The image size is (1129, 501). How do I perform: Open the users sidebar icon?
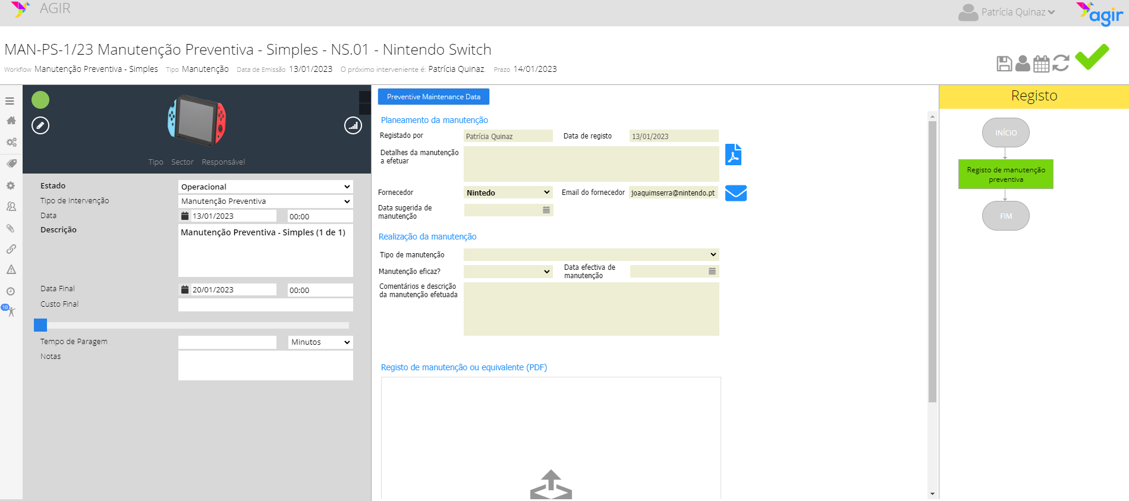coord(11,206)
